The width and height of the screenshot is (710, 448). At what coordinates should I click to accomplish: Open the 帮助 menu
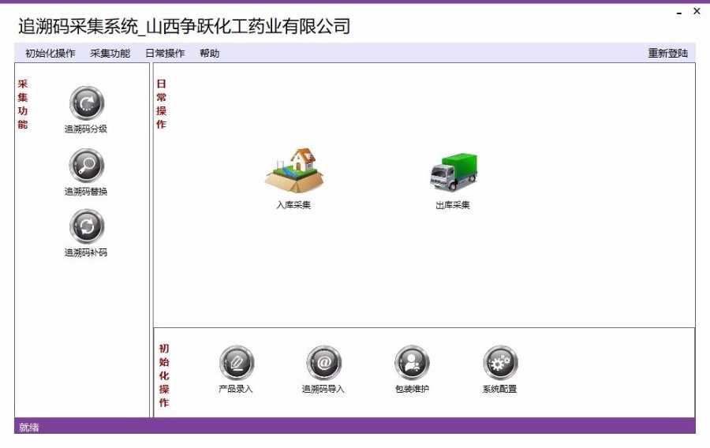210,54
